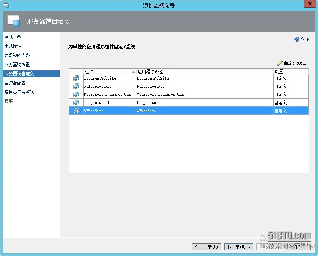The image size is (318, 256).
Task: Click the FileUploadApp row icon
Action: click(x=76, y=87)
